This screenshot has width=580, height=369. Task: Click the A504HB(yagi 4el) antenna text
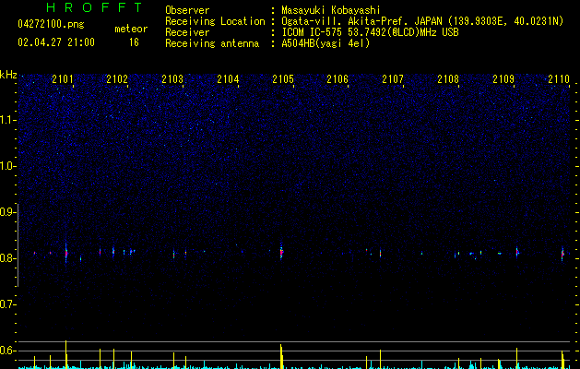(326, 43)
